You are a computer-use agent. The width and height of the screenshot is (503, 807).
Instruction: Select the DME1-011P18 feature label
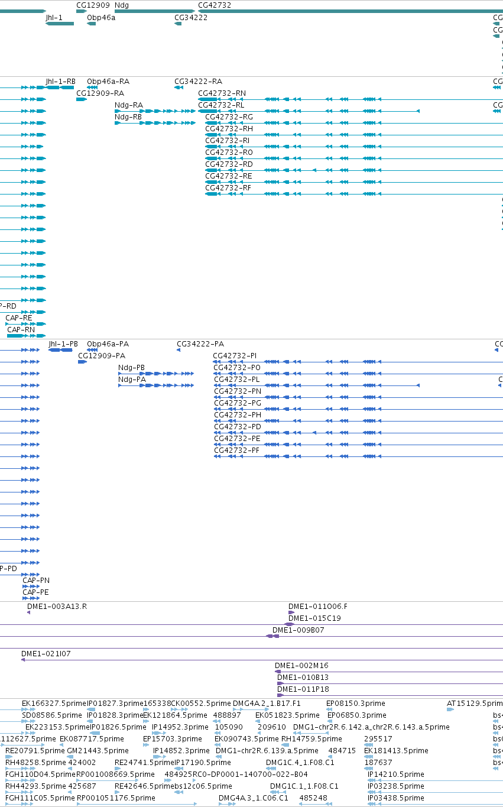click(x=303, y=689)
